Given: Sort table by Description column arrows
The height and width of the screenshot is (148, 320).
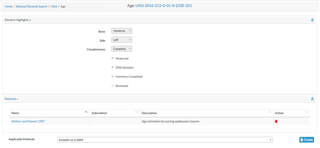Looking at the screenshot, I should tap(270, 112).
